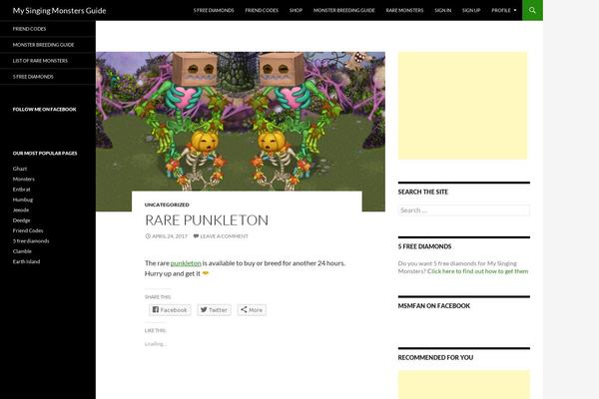Go to Friend Codes in top navigation
This screenshot has width=599, height=399.
coord(262,10)
